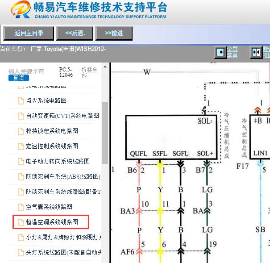270x263 pixels.
Task: Open 防锁死刹车系统线路图(配备T entry
Action: 63,192
